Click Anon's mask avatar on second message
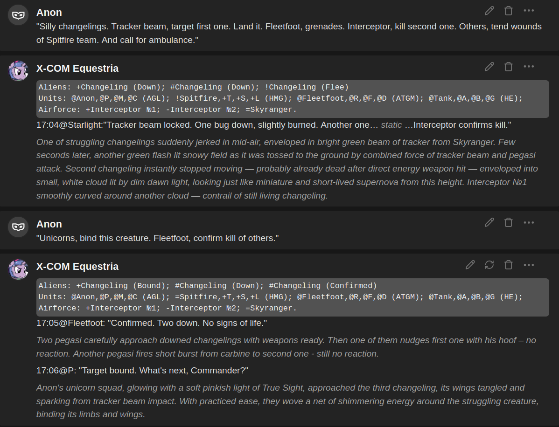The width and height of the screenshot is (559, 427). click(18, 227)
